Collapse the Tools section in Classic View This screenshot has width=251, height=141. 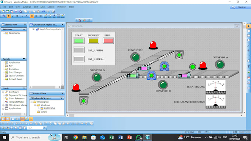pos(24,88)
